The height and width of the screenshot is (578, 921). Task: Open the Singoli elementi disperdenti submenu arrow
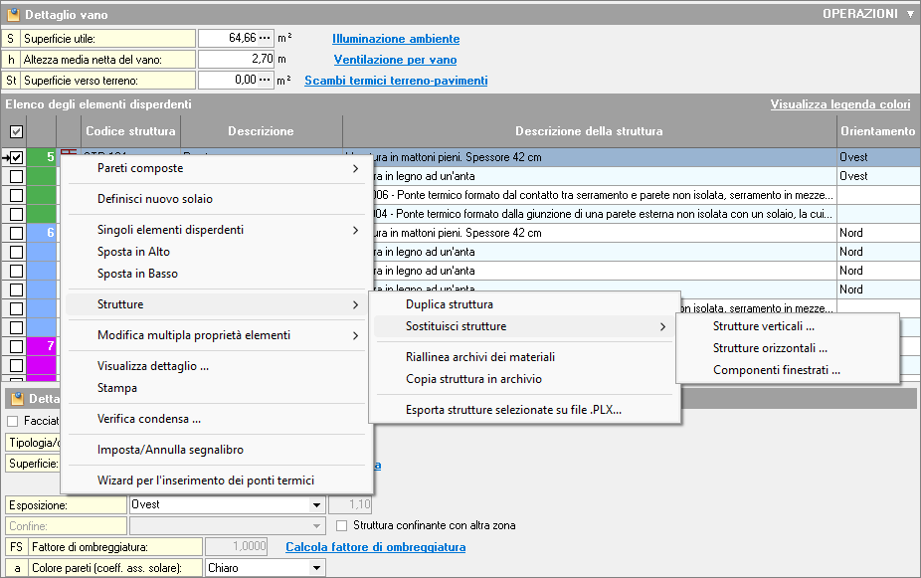click(x=355, y=230)
